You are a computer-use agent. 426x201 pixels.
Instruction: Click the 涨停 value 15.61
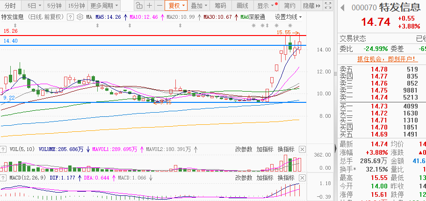coord(379,194)
